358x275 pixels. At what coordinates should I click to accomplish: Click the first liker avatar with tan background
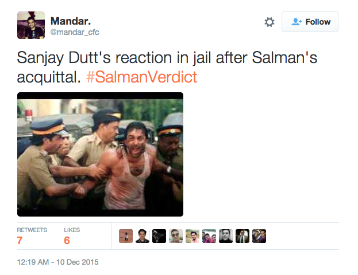click(126, 236)
